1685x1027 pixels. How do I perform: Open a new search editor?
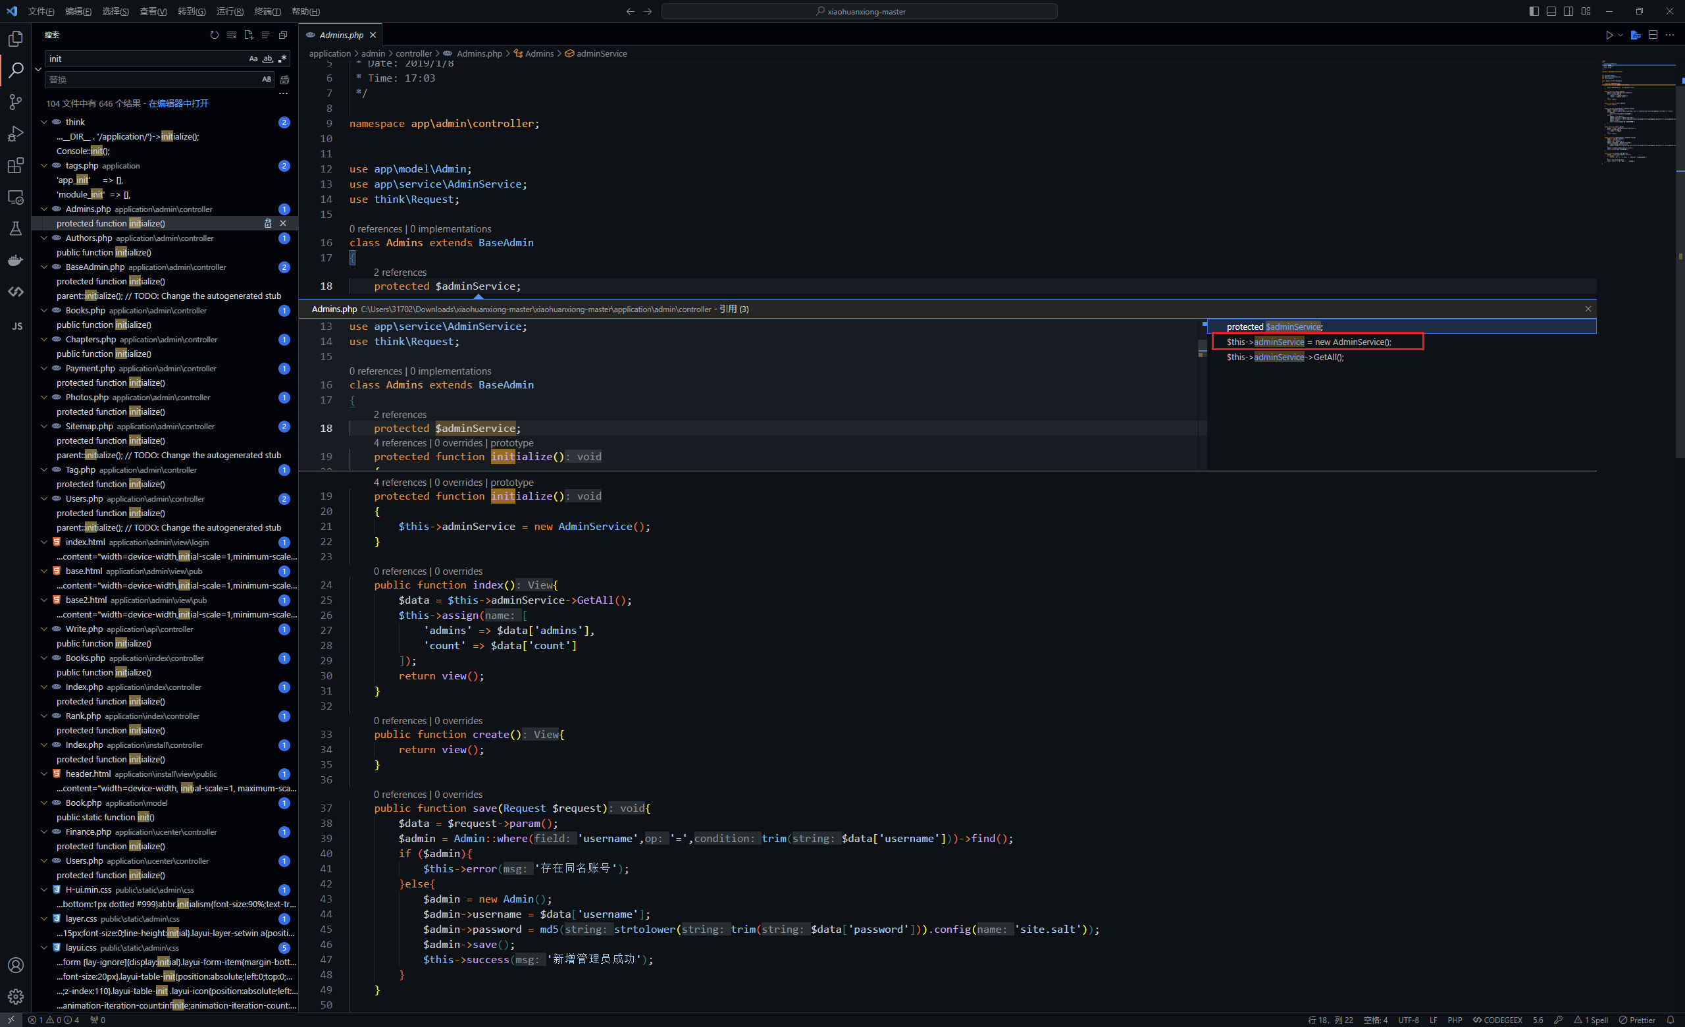(x=248, y=35)
